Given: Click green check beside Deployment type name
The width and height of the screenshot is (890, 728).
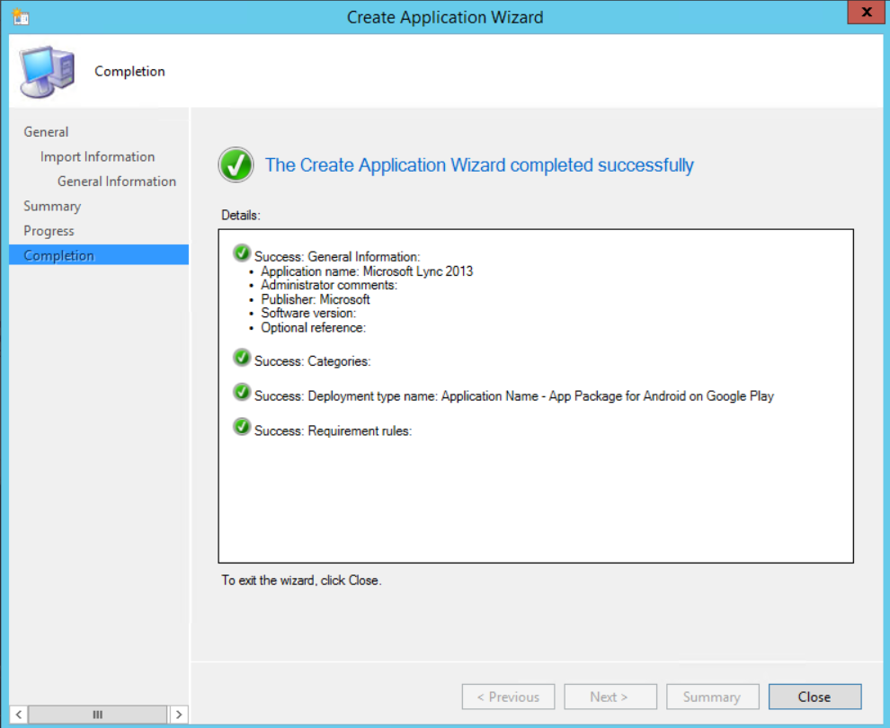Looking at the screenshot, I should (x=242, y=393).
